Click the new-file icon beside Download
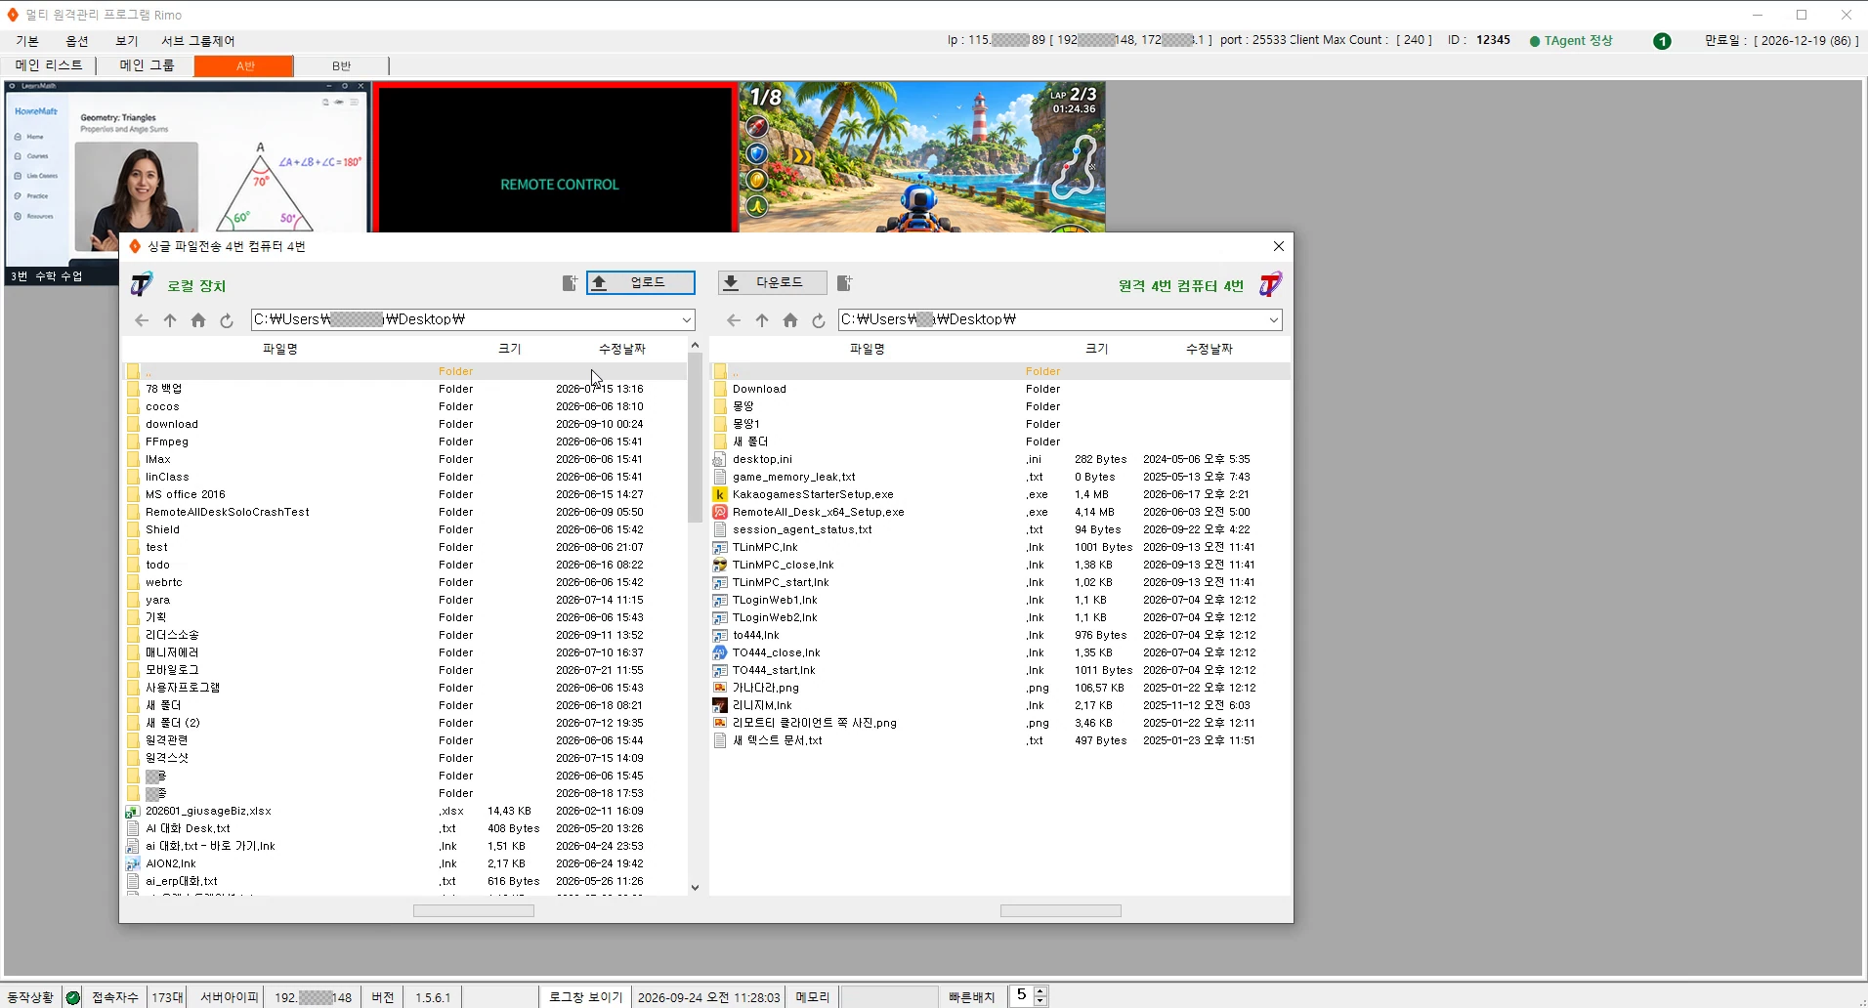This screenshot has height=1008, width=1868. (x=845, y=283)
